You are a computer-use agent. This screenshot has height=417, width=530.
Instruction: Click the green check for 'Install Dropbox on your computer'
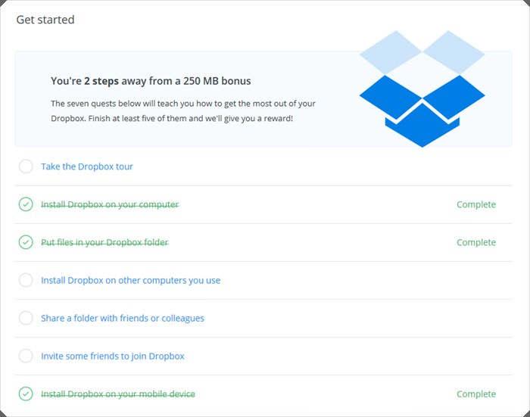[x=26, y=204]
